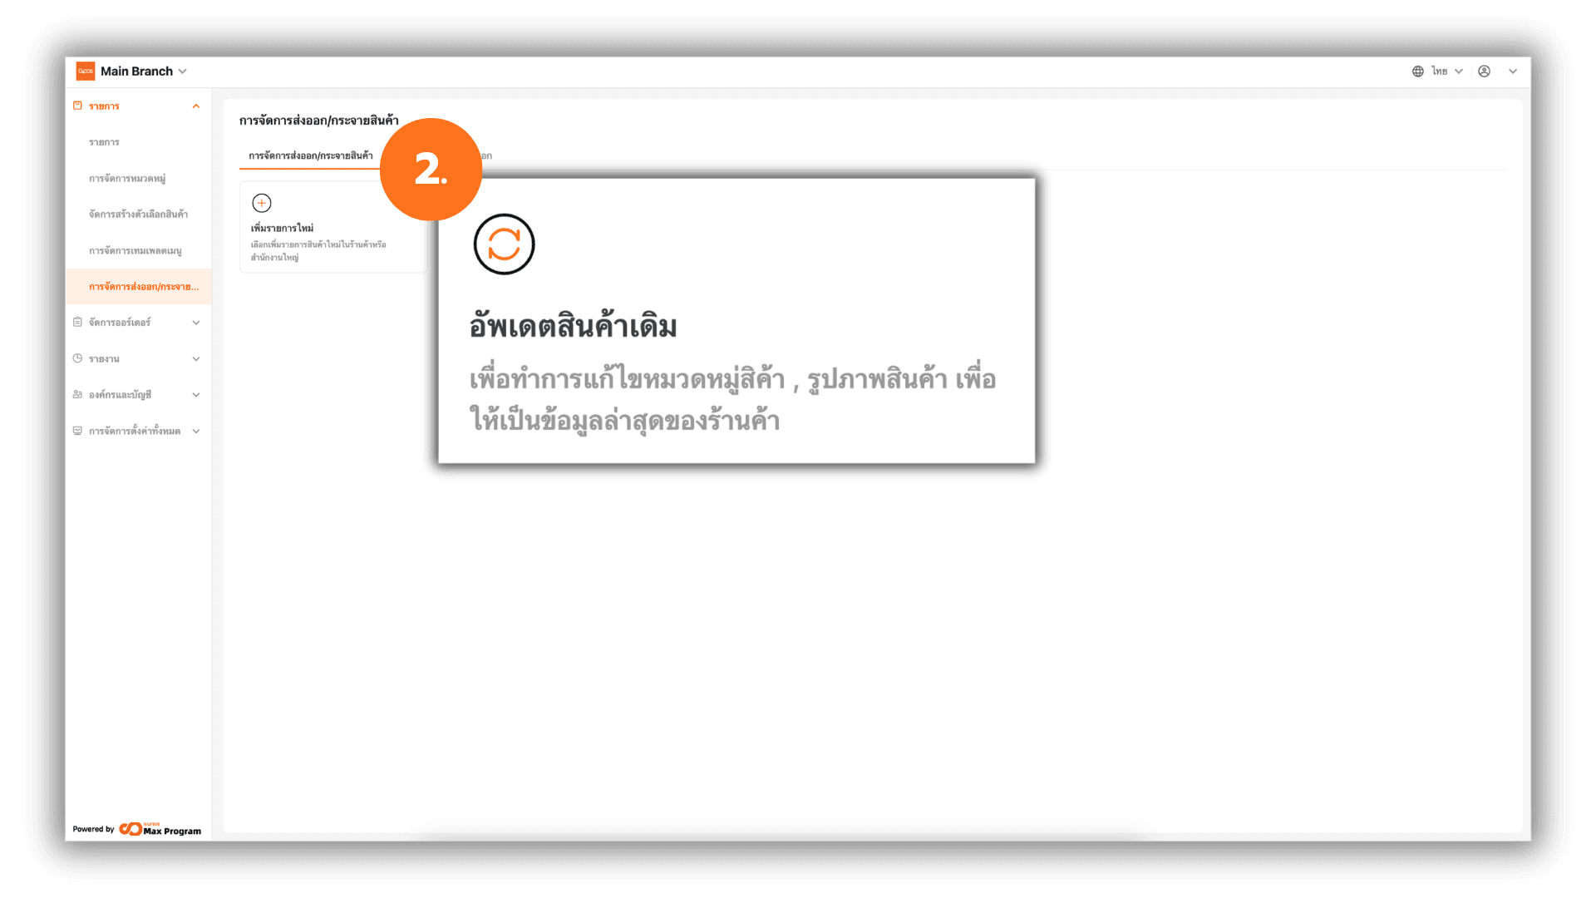Click the จัดการออร์เดอร์ clipboard icon
This screenshot has width=1596, height=898.
(77, 322)
